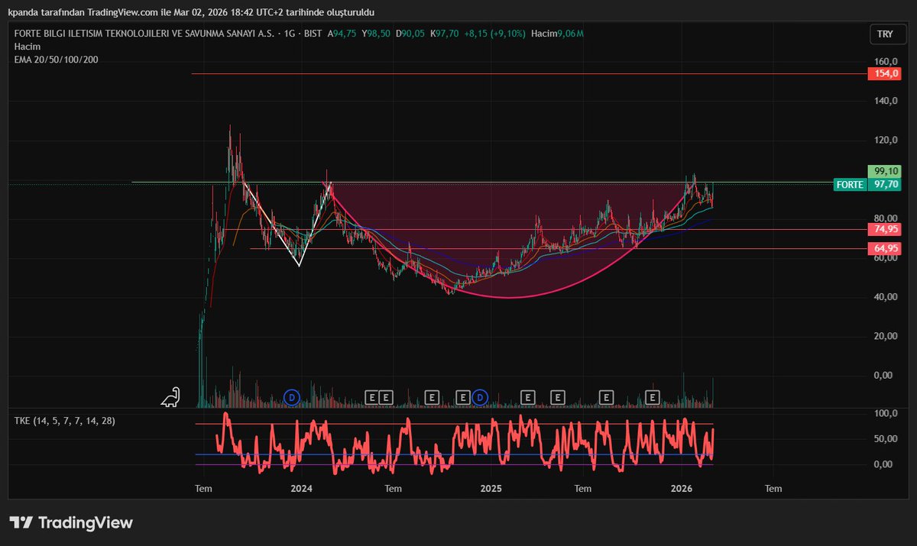Click the 120,0 price axis label
917x546 pixels.
(x=886, y=141)
